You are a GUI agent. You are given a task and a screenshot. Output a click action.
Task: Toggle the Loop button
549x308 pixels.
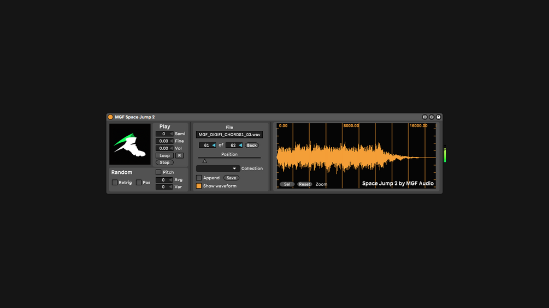[164, 155]
